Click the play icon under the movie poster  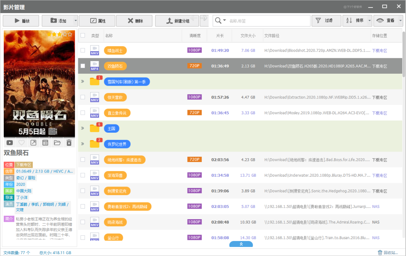point(10,143)
